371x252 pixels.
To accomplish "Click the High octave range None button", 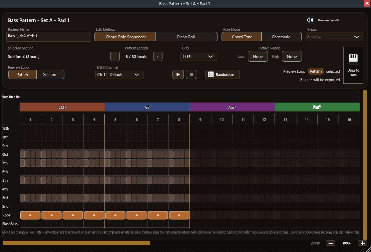I will coord(292,56).
